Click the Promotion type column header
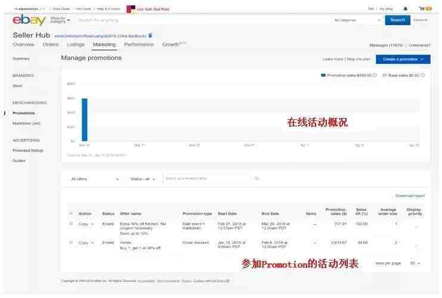442x298 pixels. (x=197, y=213)
